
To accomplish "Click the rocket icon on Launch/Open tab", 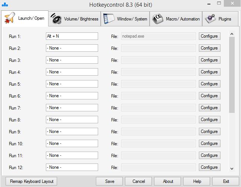I will (10, 18).
